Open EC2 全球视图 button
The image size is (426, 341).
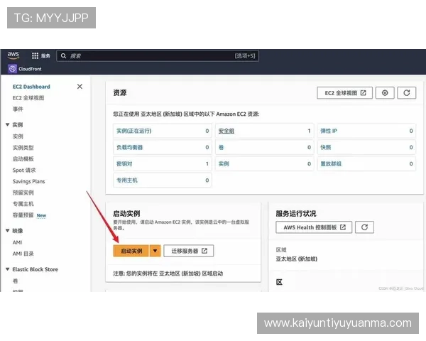pyautogui.click(x=344, y=93)
